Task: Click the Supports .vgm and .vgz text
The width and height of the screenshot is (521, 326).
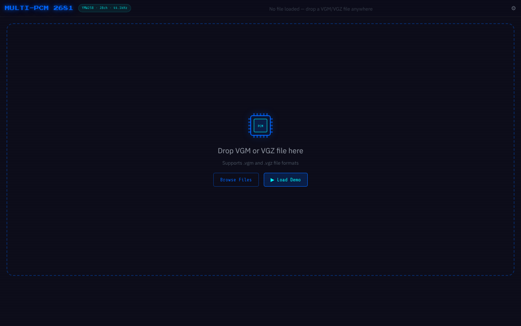Action: 260,163
